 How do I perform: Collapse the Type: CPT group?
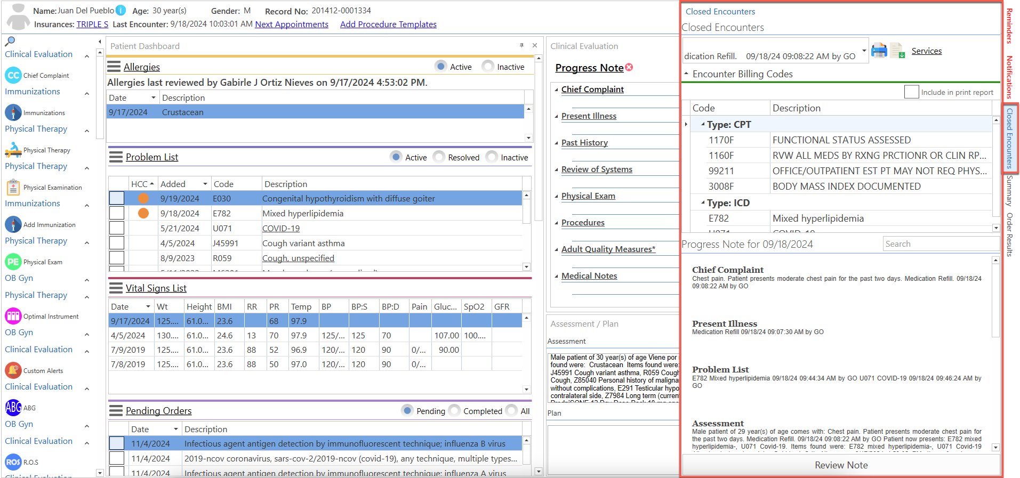702,124
